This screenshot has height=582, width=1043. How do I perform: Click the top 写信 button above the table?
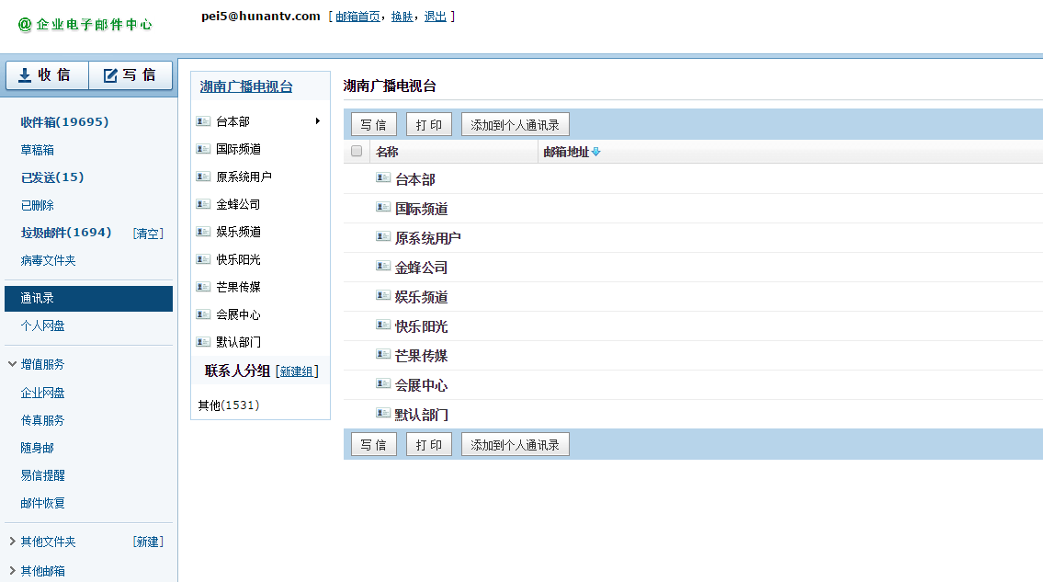click(374, 124)
